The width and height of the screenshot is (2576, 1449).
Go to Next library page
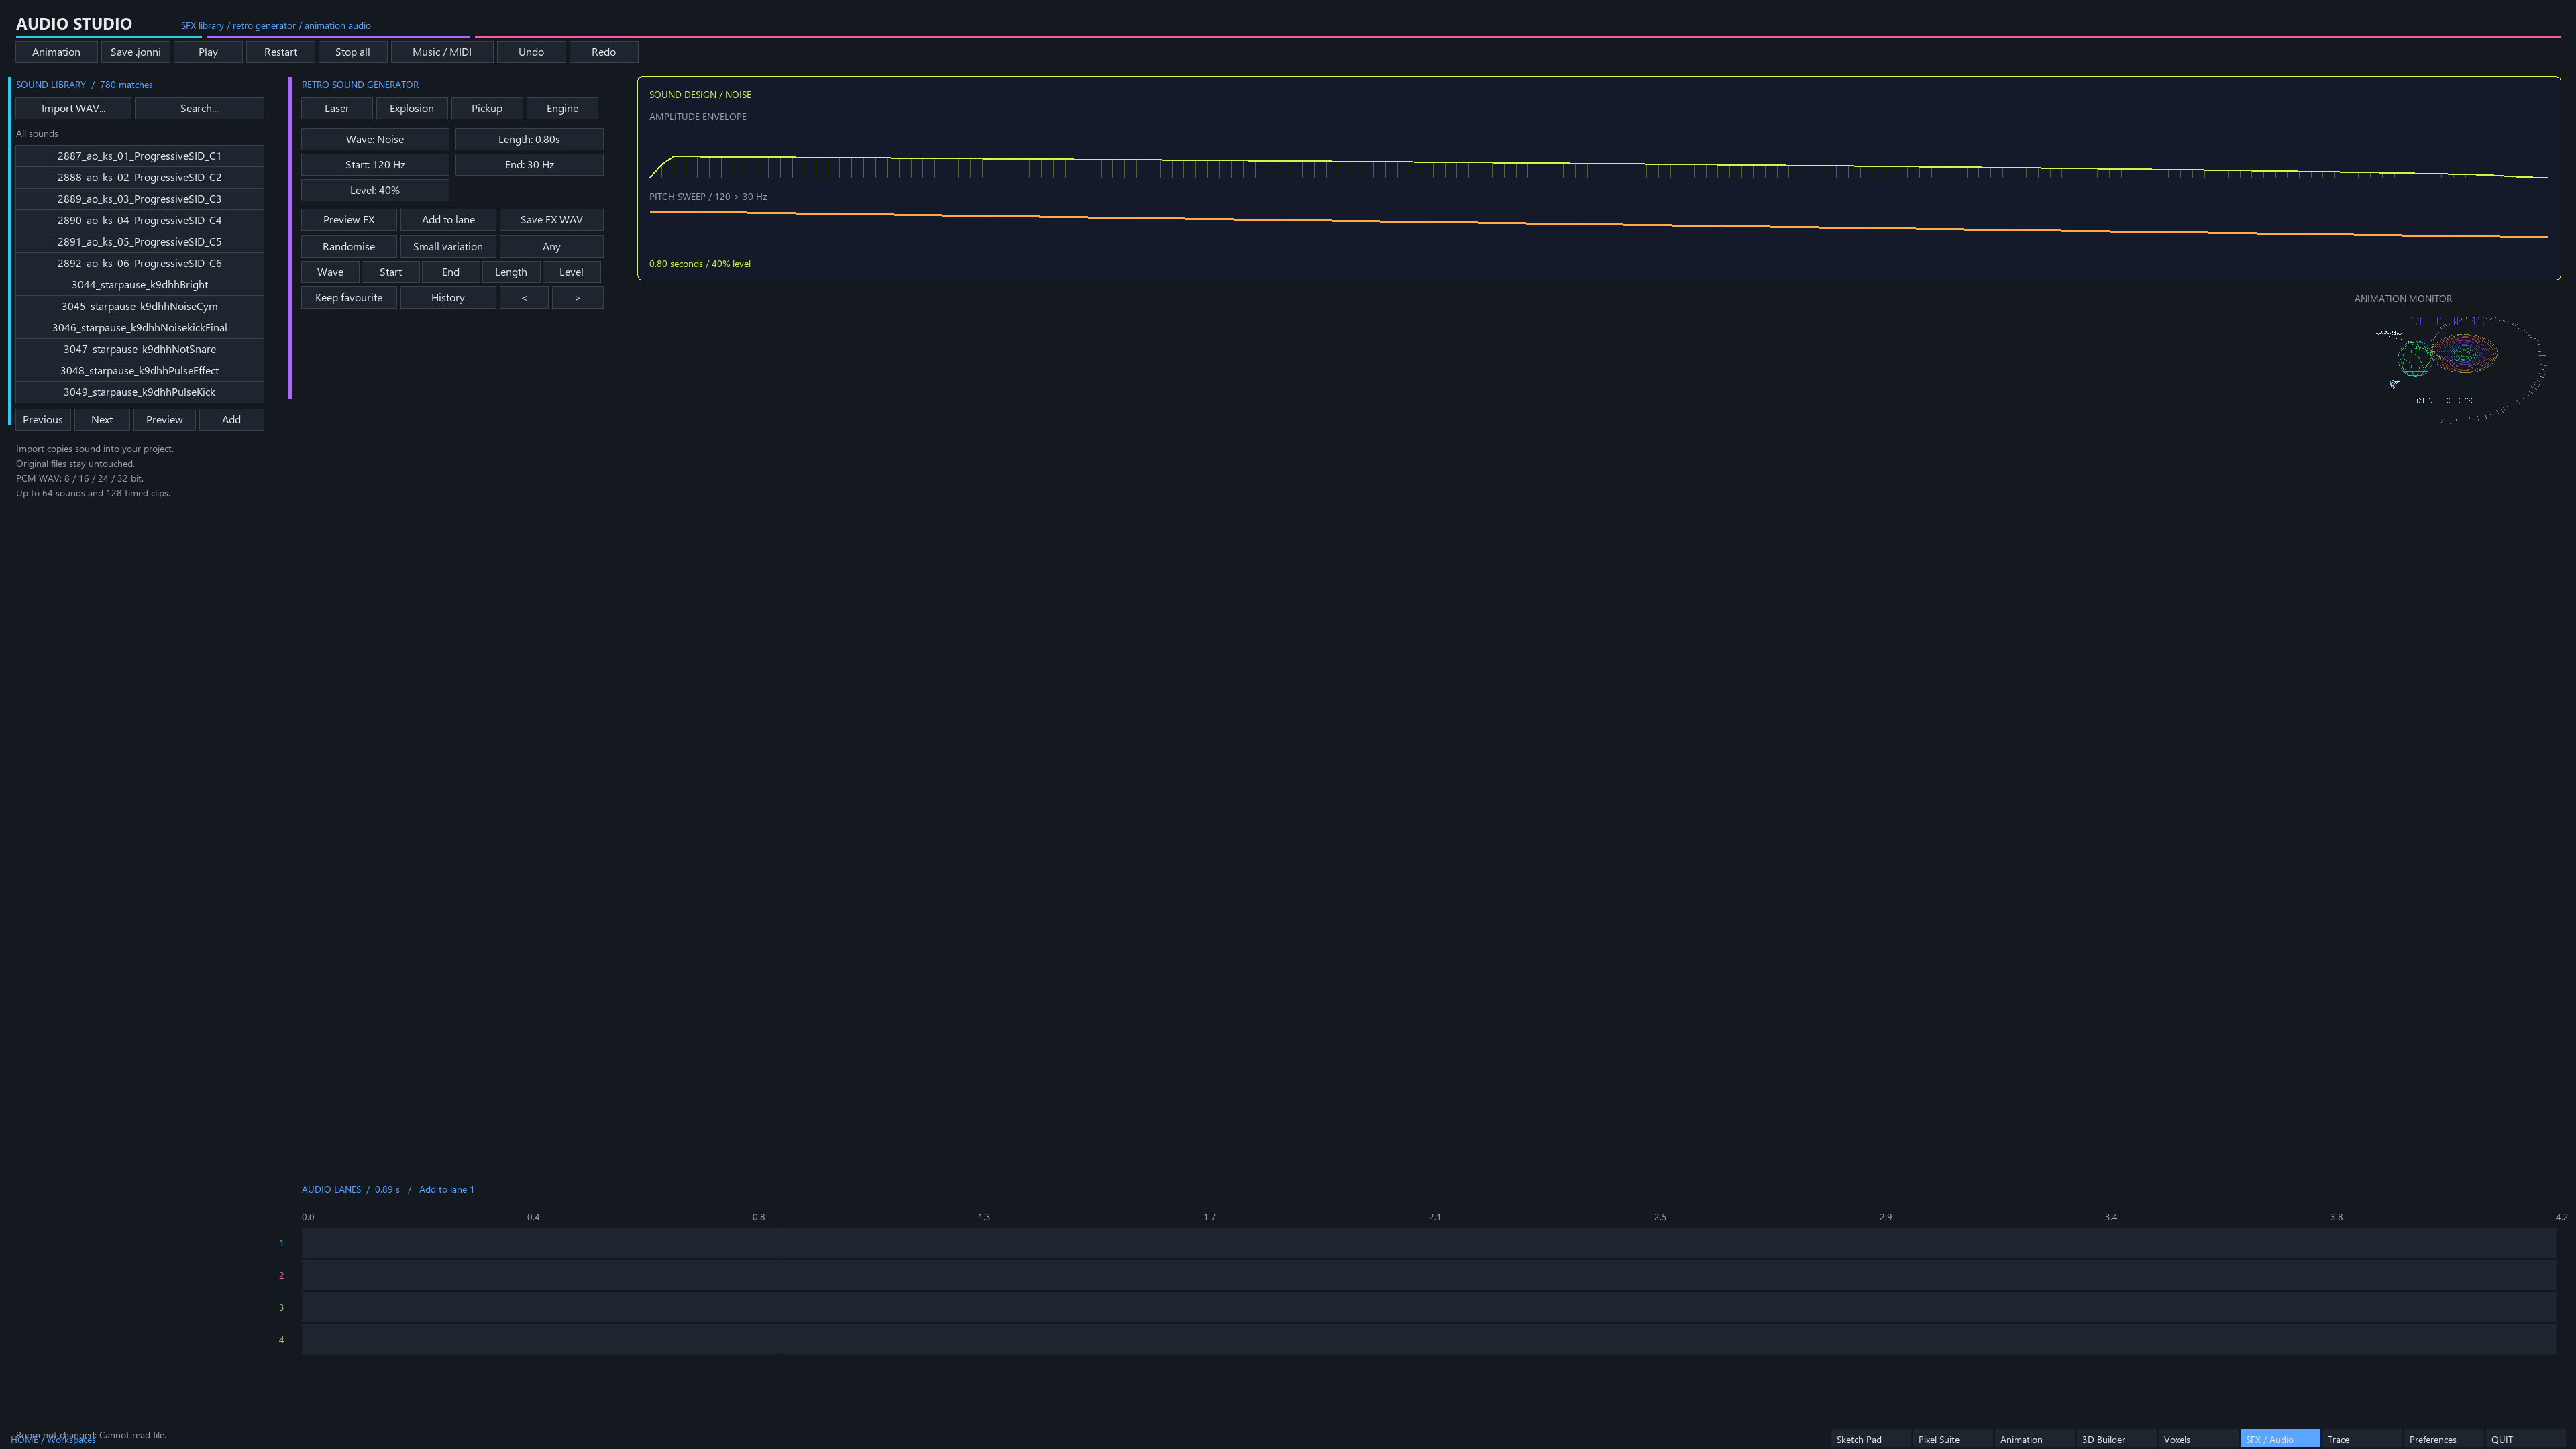pos(102,420)
